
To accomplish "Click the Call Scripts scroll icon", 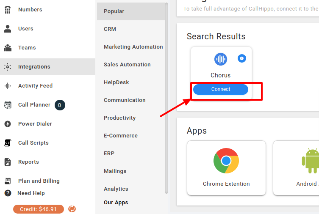I will pos(8,143).
